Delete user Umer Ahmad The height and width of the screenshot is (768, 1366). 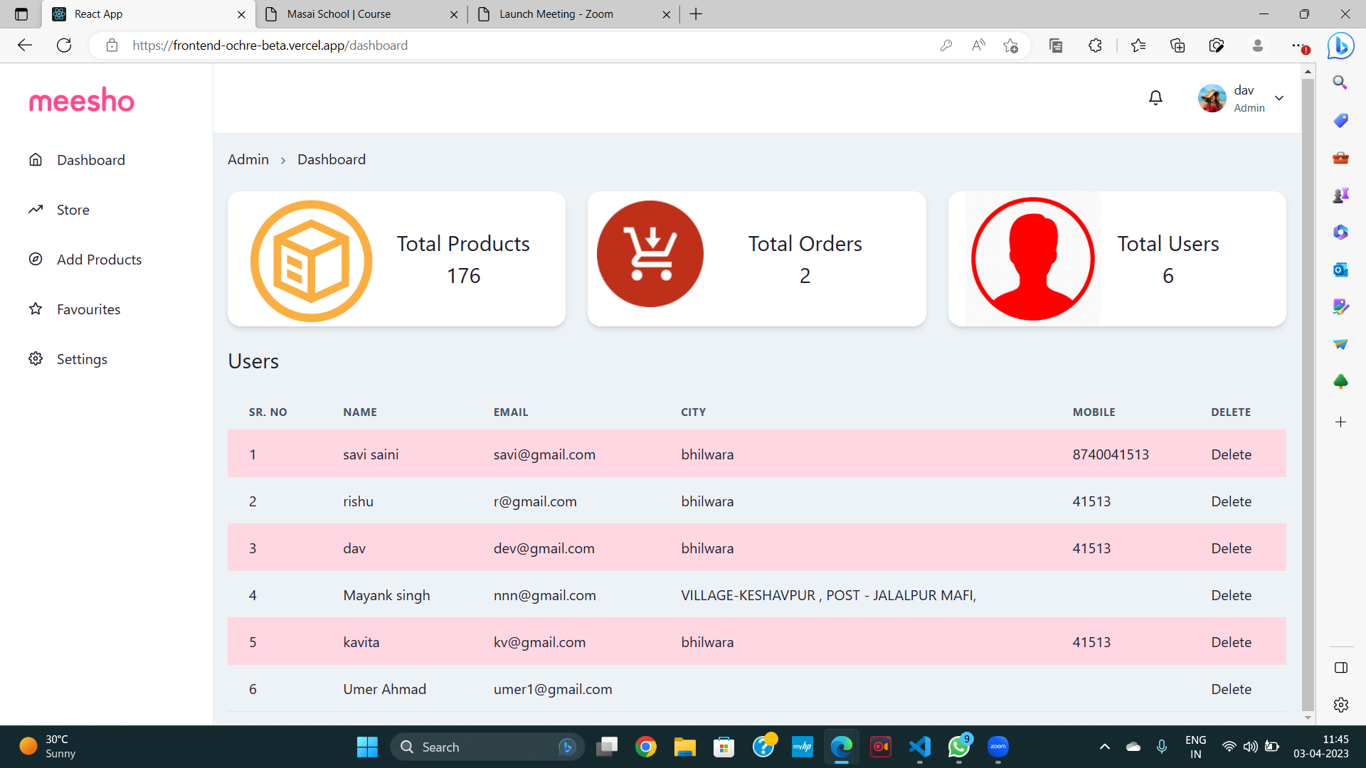1231,689
